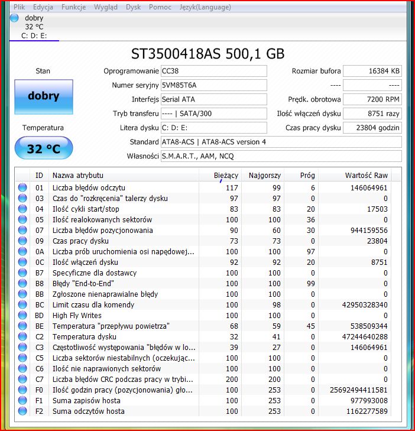Click status orb for attribute 01
415x431 pixels.
click(x=22, y=187)
